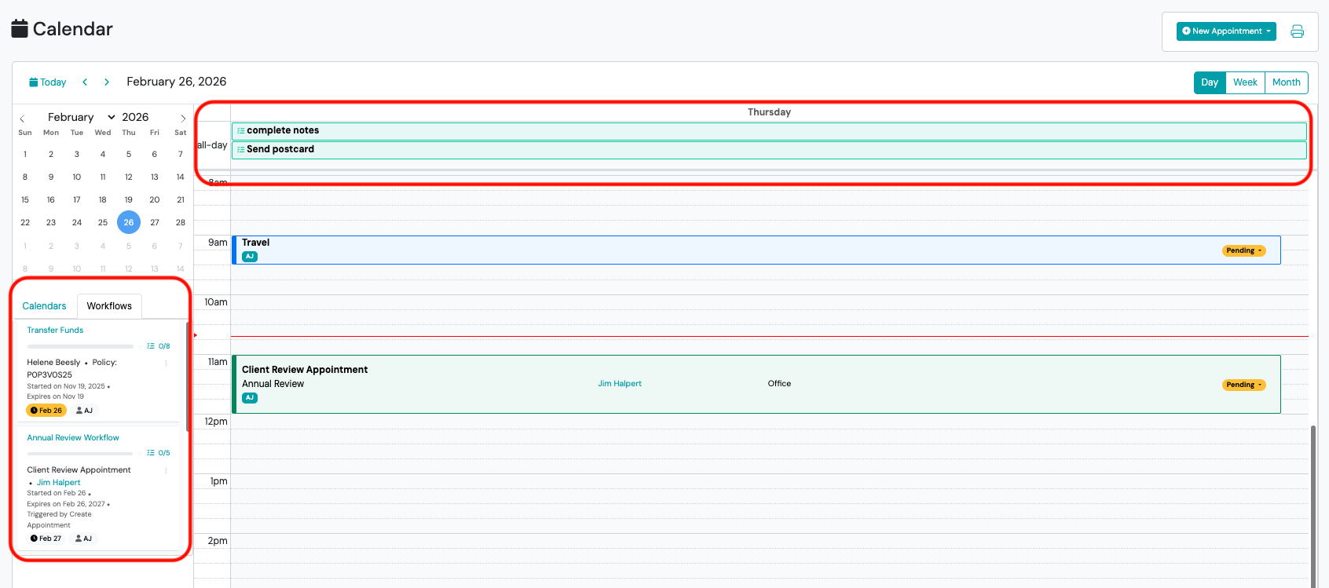
Task: Open the Client Review Appointment card options menu
Action: click(166, 471)
